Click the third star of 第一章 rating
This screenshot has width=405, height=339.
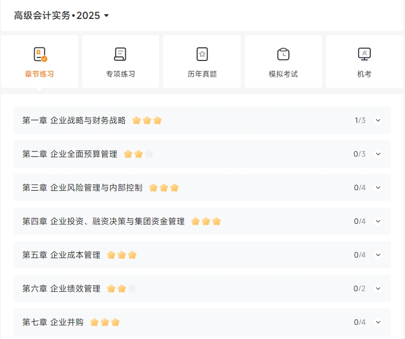157,120
